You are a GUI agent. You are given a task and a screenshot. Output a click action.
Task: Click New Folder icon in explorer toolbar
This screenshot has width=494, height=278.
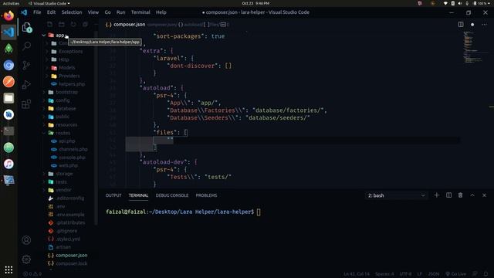tap(62, 24)
